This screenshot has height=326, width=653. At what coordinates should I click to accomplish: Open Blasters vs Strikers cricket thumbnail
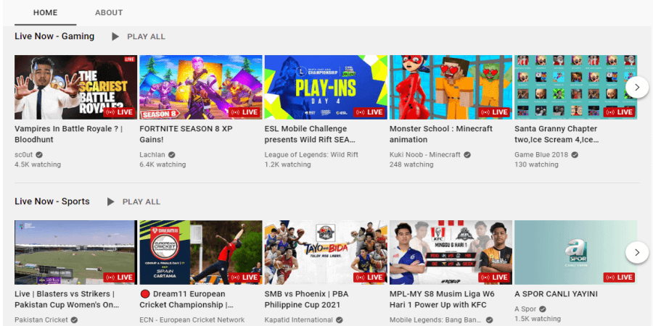[x=75, y=252]
